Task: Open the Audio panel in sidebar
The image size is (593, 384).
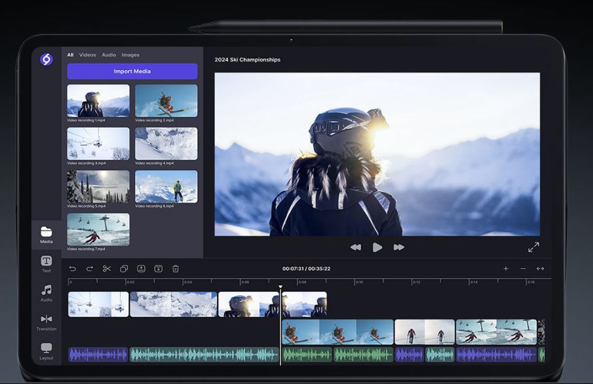Action: click(47, 292)
